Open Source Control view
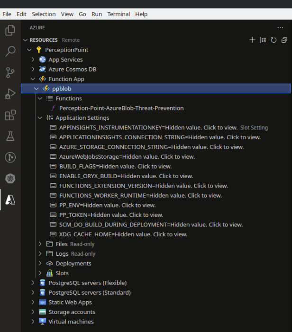Screen dimensions: 292x332 (x=10, y=72)
